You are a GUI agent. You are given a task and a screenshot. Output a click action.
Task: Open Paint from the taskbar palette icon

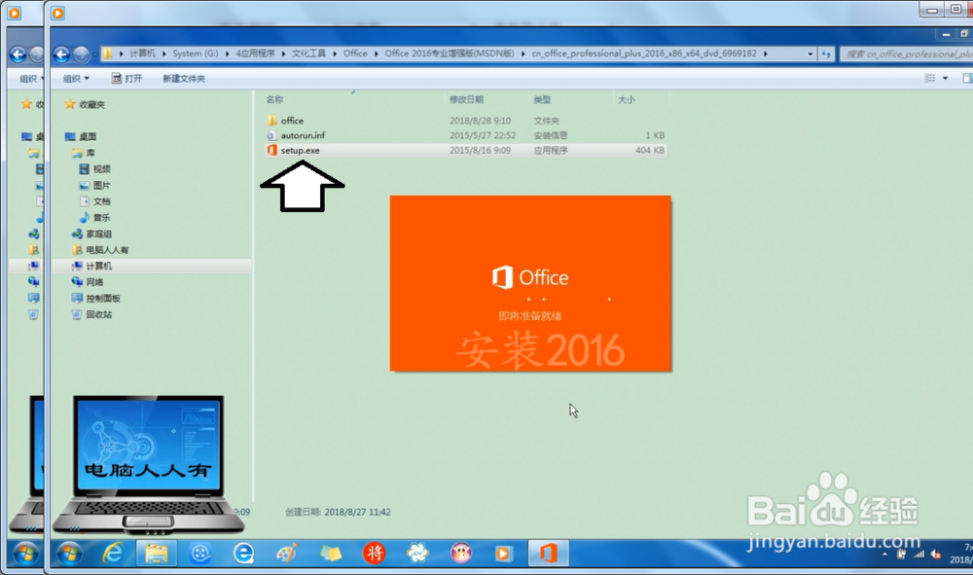287,554
